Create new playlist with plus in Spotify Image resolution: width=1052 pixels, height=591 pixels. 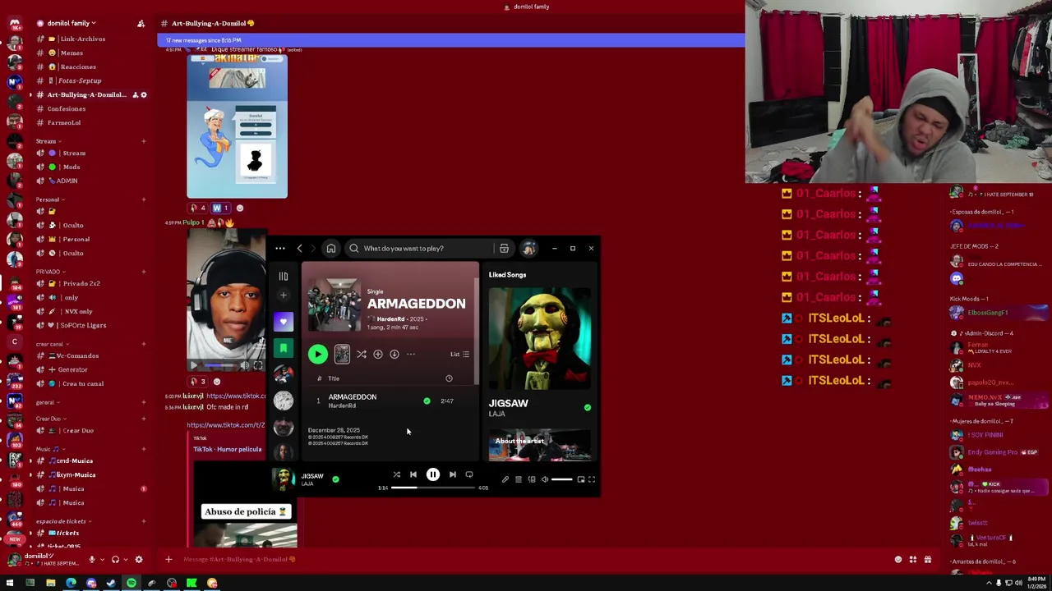(283, 295)
